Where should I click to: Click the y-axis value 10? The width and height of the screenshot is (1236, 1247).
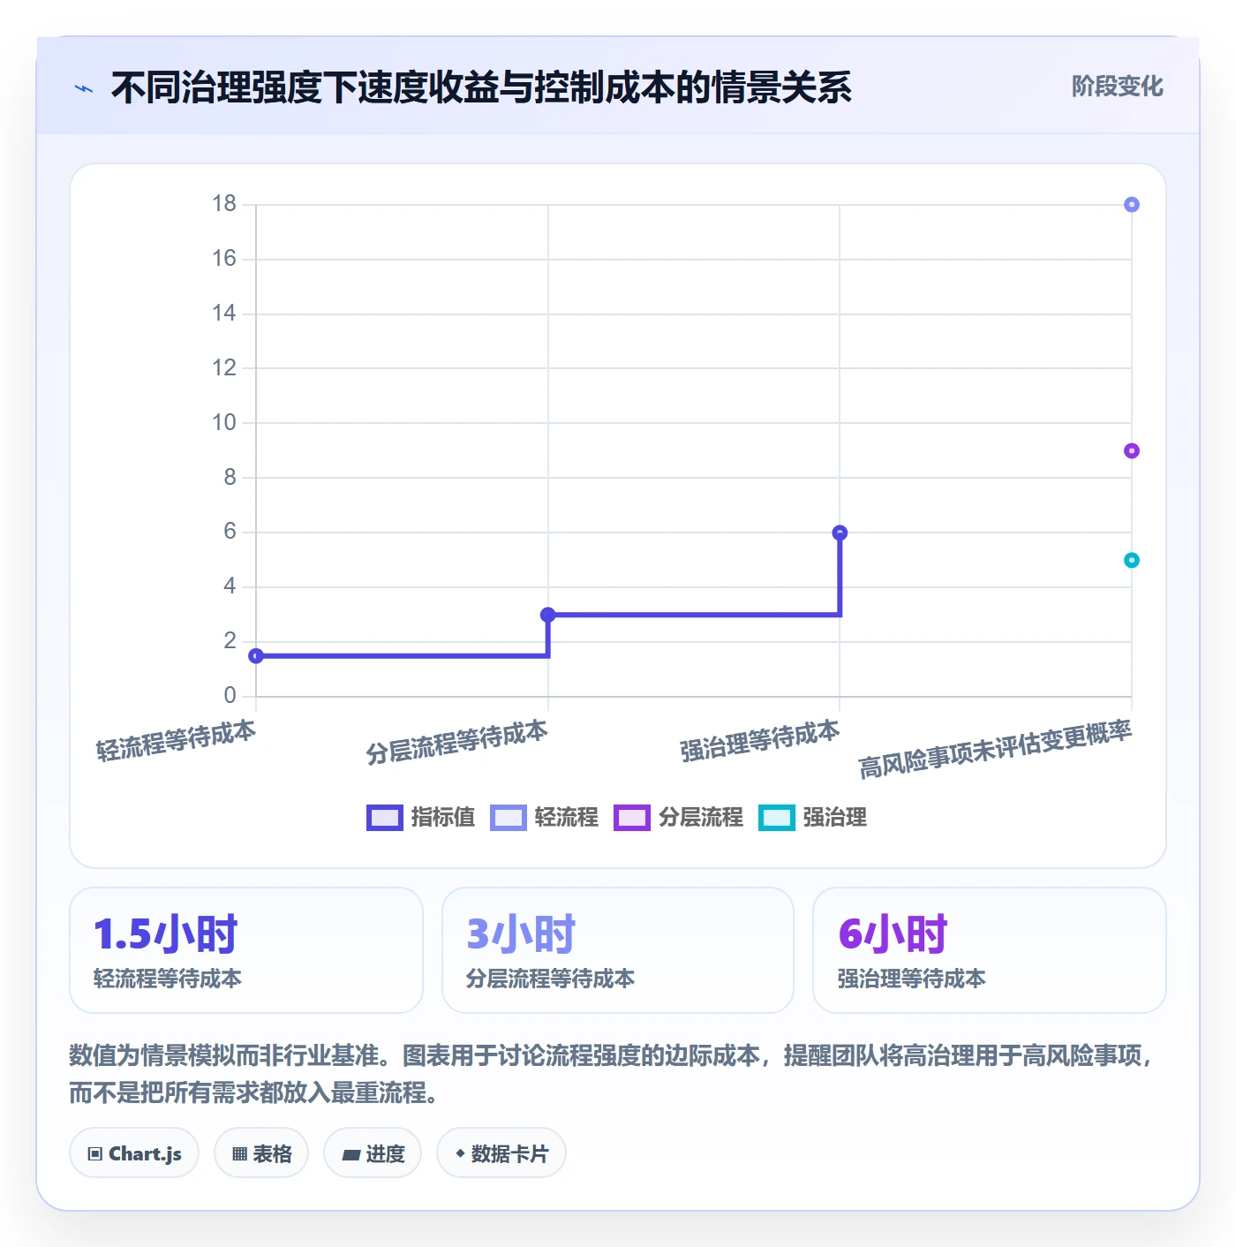224,422
